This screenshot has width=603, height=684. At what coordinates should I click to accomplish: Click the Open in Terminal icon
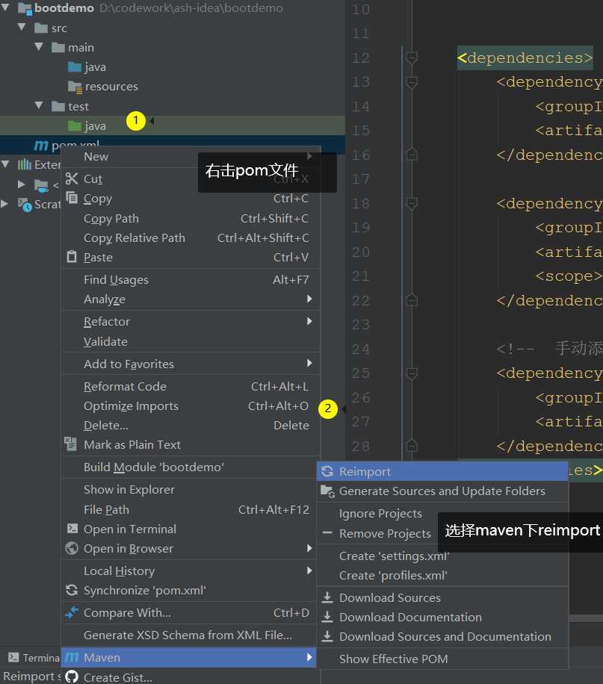(72, 528)
